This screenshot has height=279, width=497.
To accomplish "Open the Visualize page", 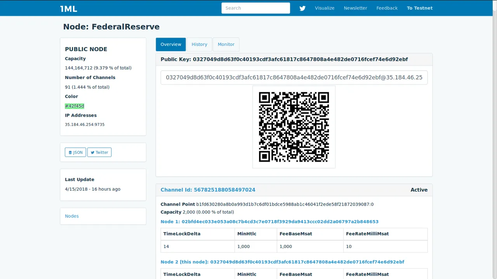I will pyautogui.click(x=325, y=8).
